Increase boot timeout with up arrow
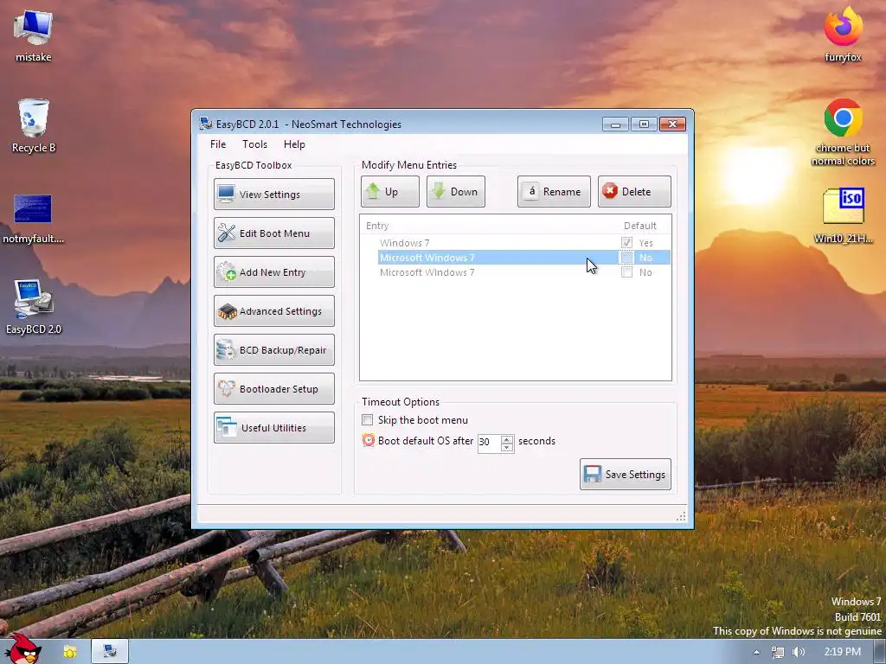The image size is (886, 664). click(x=507, y=439)
